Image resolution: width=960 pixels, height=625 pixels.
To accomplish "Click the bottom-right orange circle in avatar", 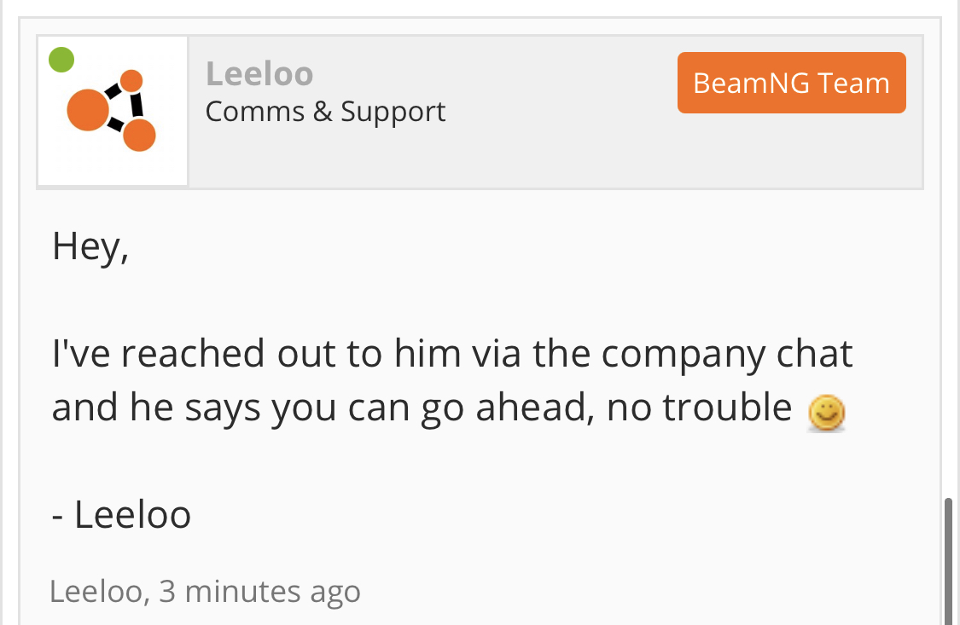I will (x=139, y=135).
